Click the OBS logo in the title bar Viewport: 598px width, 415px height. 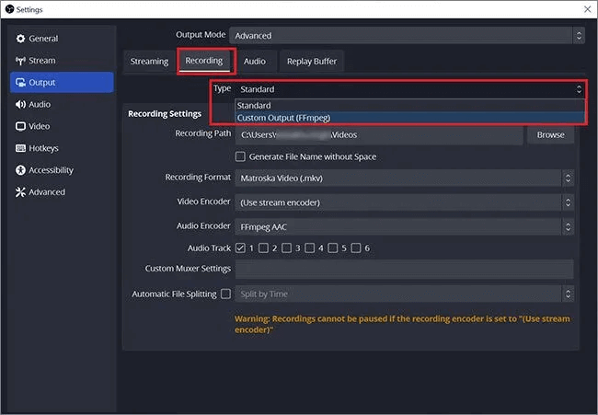point(9,9)
